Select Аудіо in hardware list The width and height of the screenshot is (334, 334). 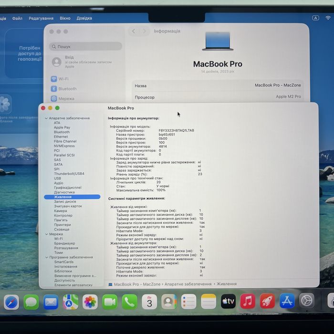(59, 183)
